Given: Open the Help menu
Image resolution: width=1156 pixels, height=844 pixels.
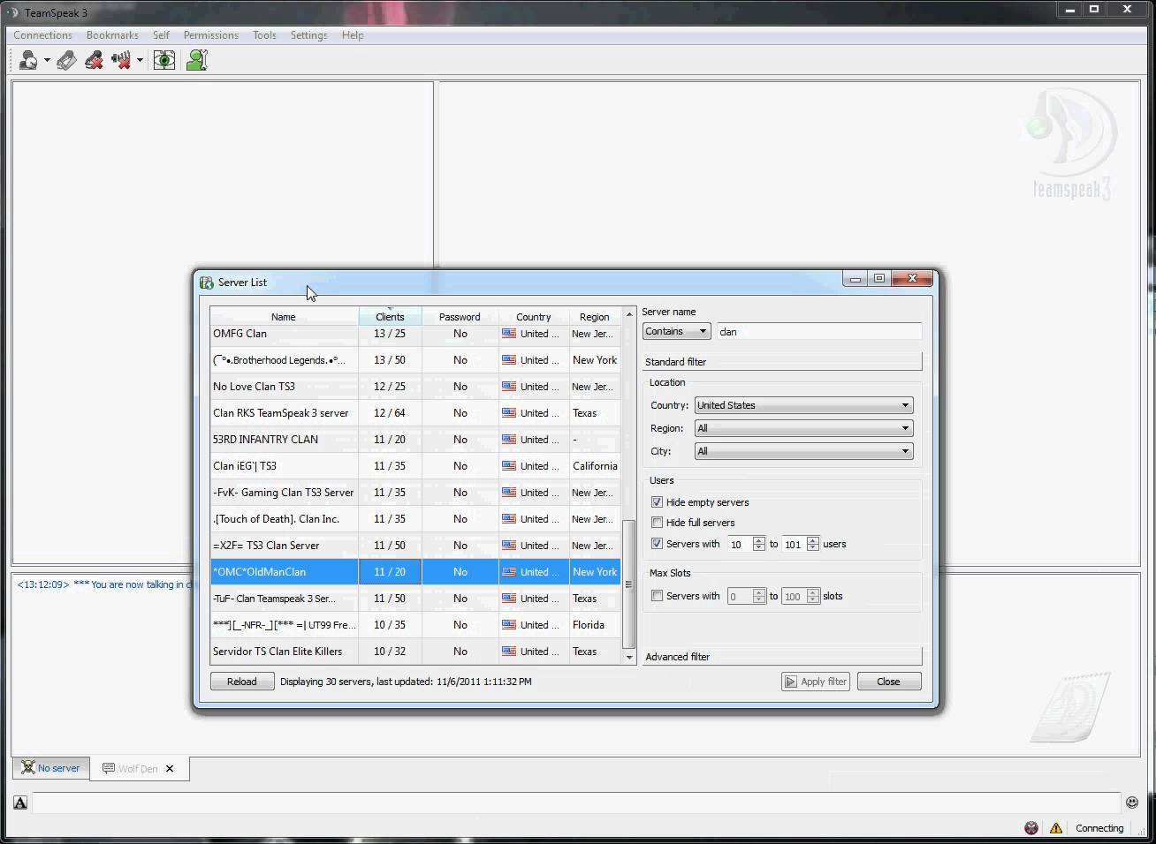Looking at the screenshot, I should click(353, 35).
